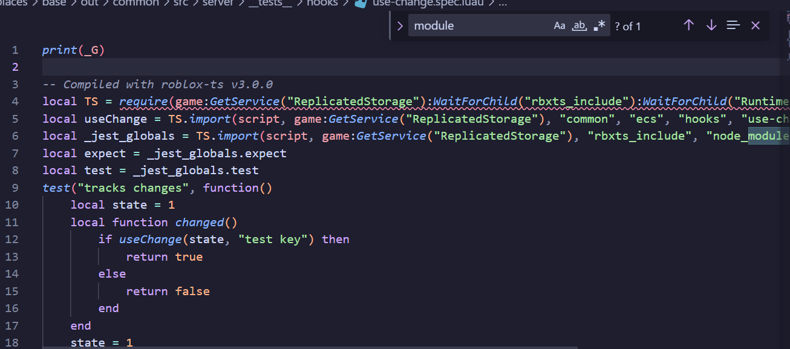Open the trailing breadcrumb ellipsis
790x349 pixels.
(503, 3)
